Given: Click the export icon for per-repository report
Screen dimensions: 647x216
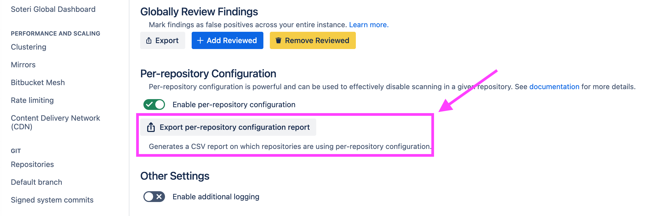Looking at the screenshot, I should point(151,127).
